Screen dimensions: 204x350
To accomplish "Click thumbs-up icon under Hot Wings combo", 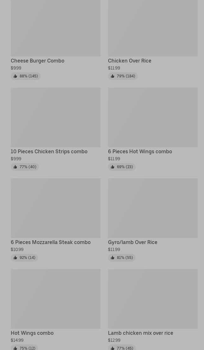I will (15, 348).
